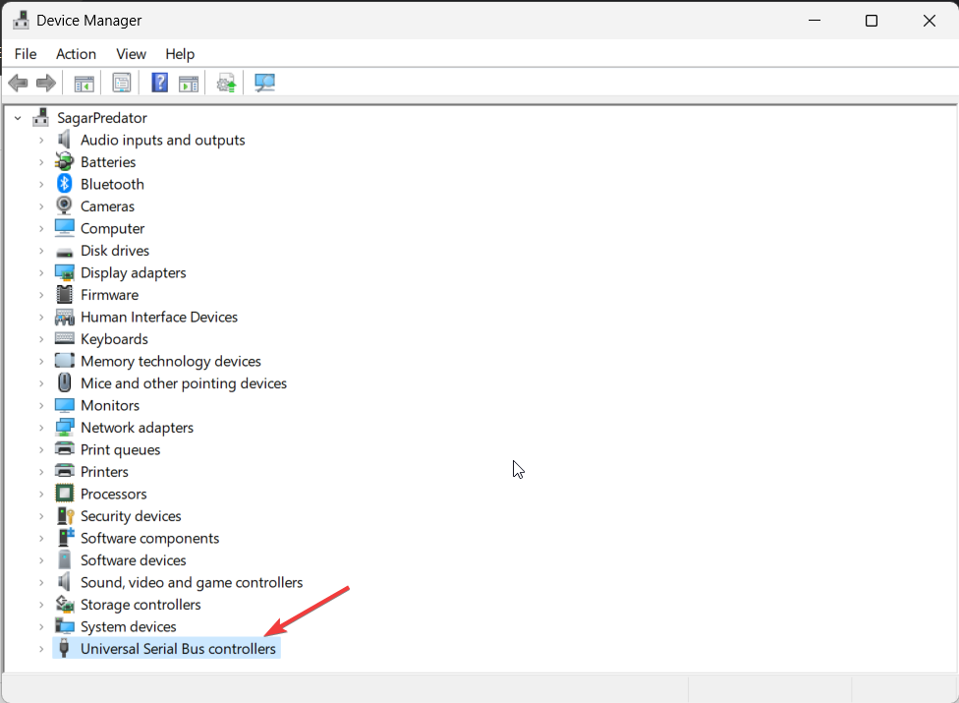The height and width of the screenshot is (703, 959).
Task: Click the Firmware chip icon
Action: (64, 294)
